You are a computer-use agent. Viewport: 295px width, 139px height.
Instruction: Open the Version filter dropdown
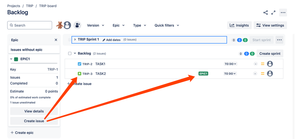[95, 25]
